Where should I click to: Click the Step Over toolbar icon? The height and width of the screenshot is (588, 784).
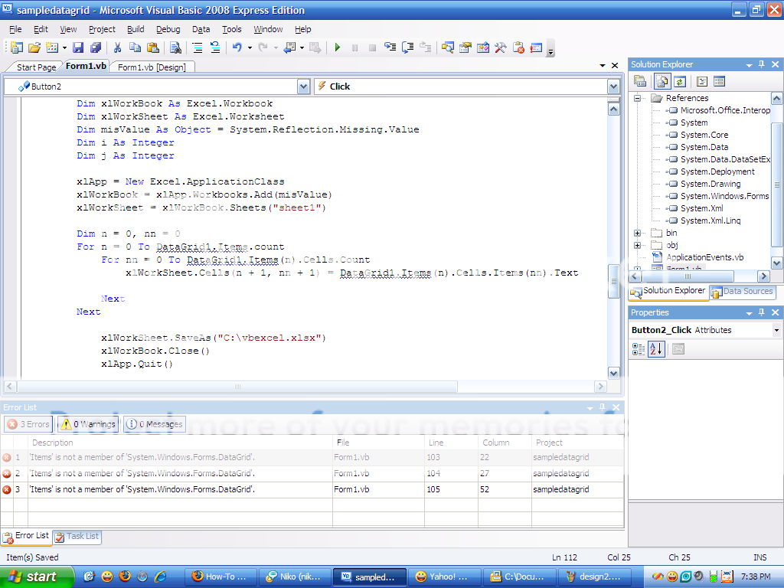pos(408,47)
